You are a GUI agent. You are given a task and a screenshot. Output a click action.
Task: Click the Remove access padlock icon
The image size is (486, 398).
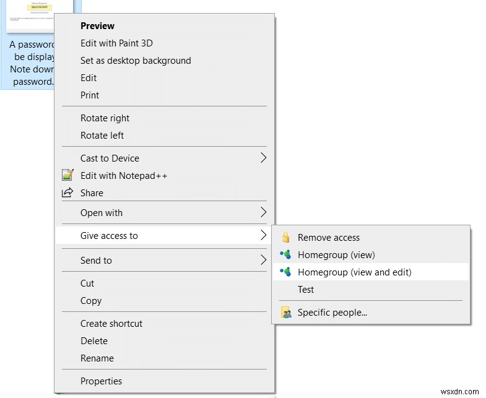pyautogui.click(x=285, y=237)
